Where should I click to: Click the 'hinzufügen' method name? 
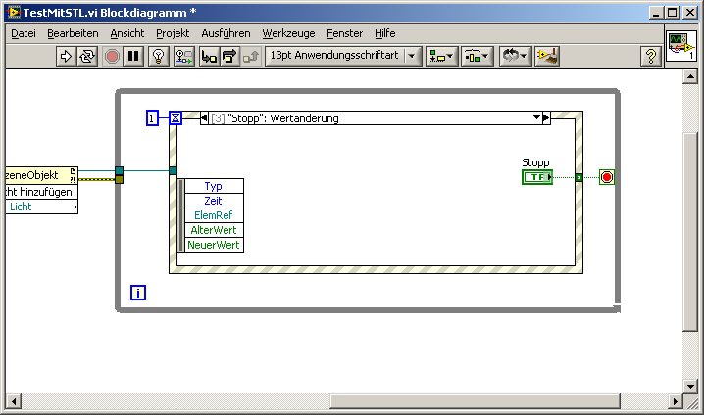46,192
